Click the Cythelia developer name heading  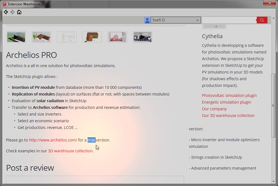pyautogui.click(x=212, y=36)
